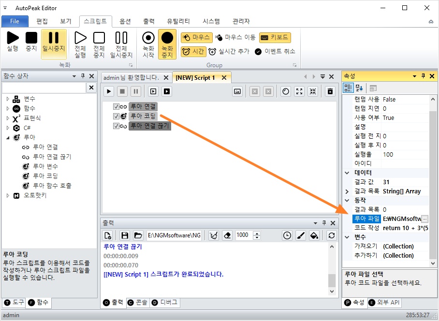Expand the 함수 tree node
The width and height of the screenshot is (439, 321).
[x=8, y=108]
